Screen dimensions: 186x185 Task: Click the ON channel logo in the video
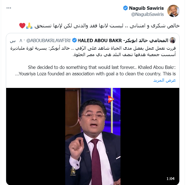tap(111, 99)
